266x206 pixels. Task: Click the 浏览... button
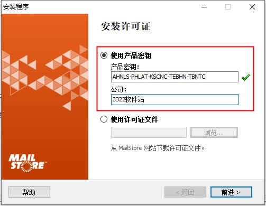coord(214,132)
